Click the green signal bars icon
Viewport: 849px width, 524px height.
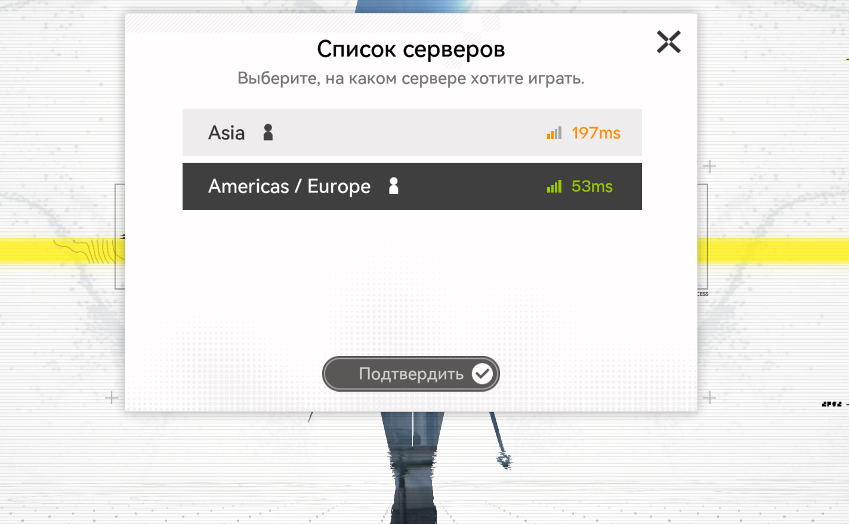coord(554,187)
